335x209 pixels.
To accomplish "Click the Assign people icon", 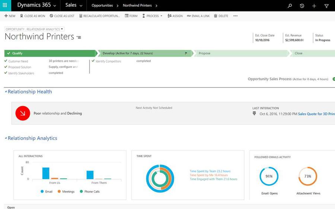I will click(x=169, y=16).
